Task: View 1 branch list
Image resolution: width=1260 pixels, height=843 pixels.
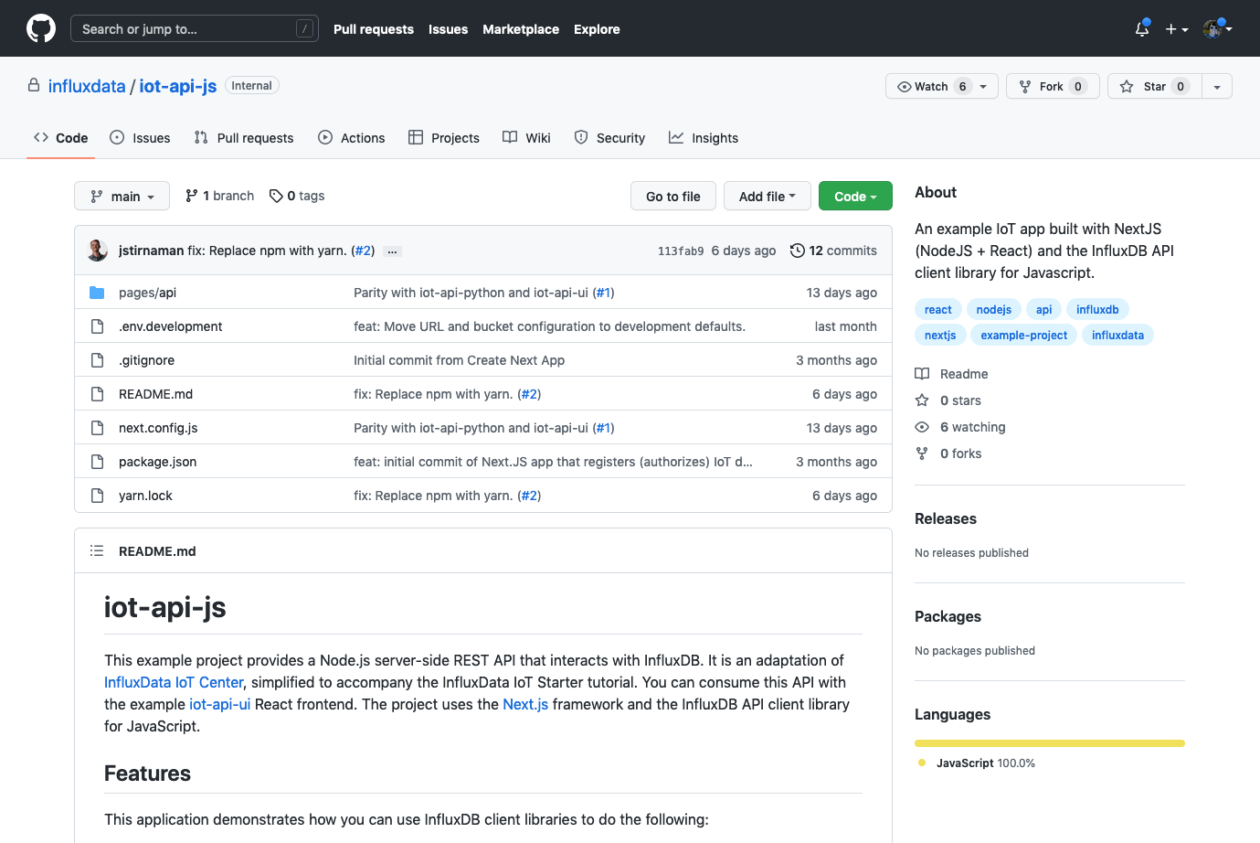Action: [x=219, y=196]
